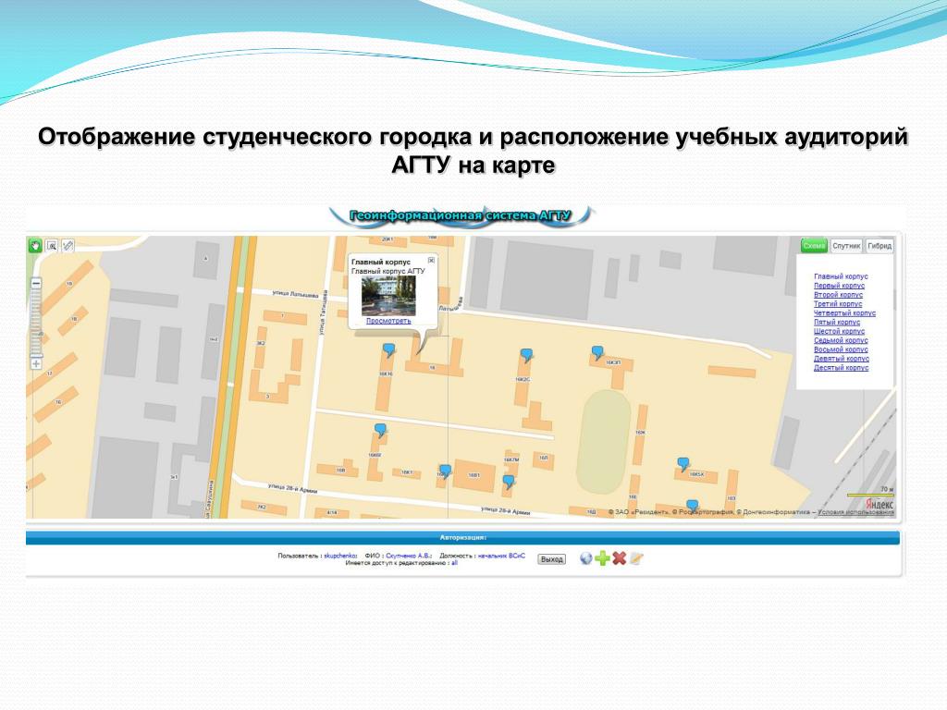Switch map to Спутник view
This screenshot has height=710, width=947.
pos(846,246)
